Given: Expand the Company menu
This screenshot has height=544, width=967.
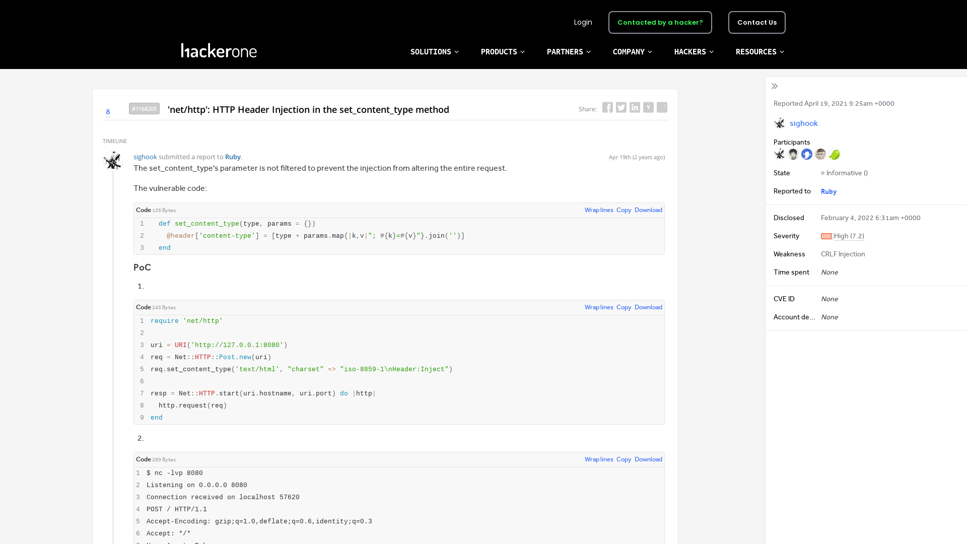Looking at the screenshot, I should click(x=633, y=52).
